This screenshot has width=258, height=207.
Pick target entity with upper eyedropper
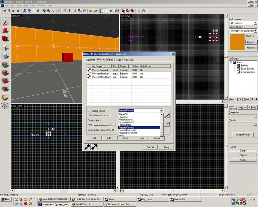click(x=167, y=116)
